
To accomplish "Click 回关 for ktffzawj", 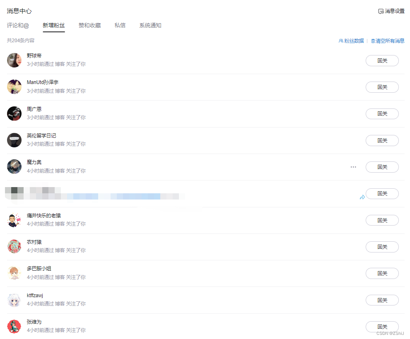I will (x=382, y=300).
